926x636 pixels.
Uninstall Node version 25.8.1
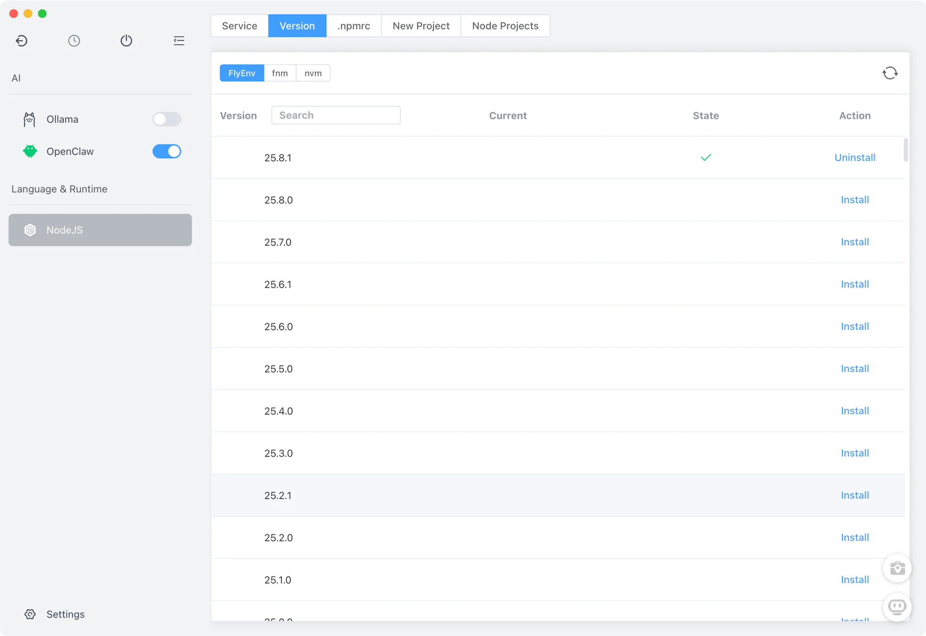pyautogui.click(x=855, y=158)
